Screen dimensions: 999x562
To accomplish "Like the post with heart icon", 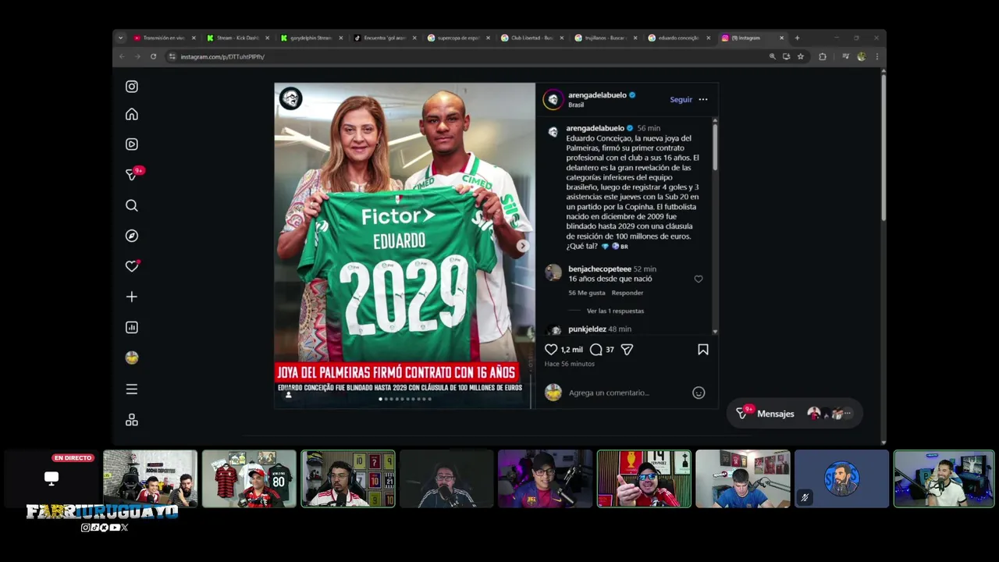I will tap(551, 350).
